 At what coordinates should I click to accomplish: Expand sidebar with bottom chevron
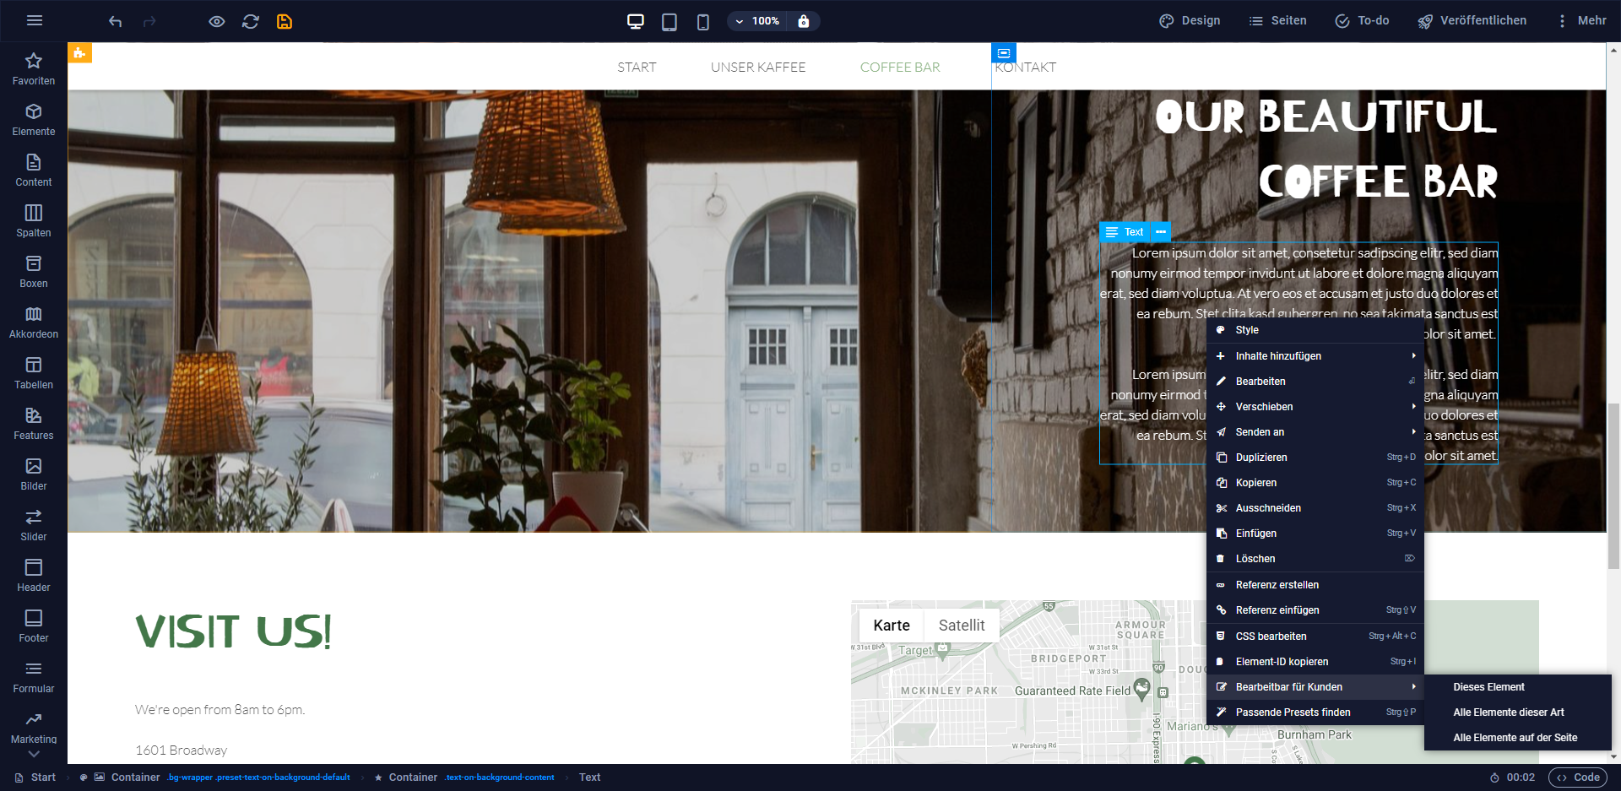click(34, 754)
